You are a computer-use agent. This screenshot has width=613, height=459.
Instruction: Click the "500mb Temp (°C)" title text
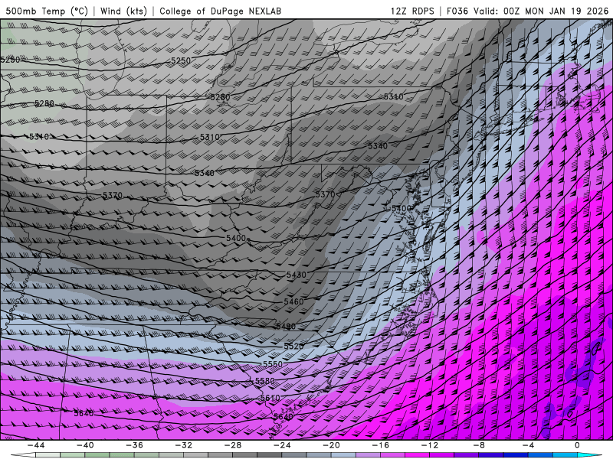tap(47, 11)
